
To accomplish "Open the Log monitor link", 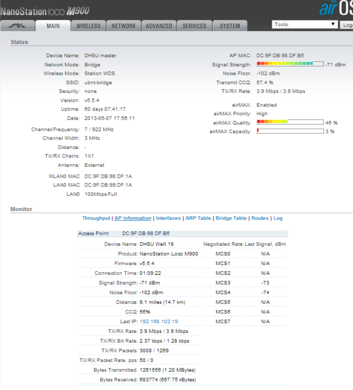I will [x=278, y=218].
